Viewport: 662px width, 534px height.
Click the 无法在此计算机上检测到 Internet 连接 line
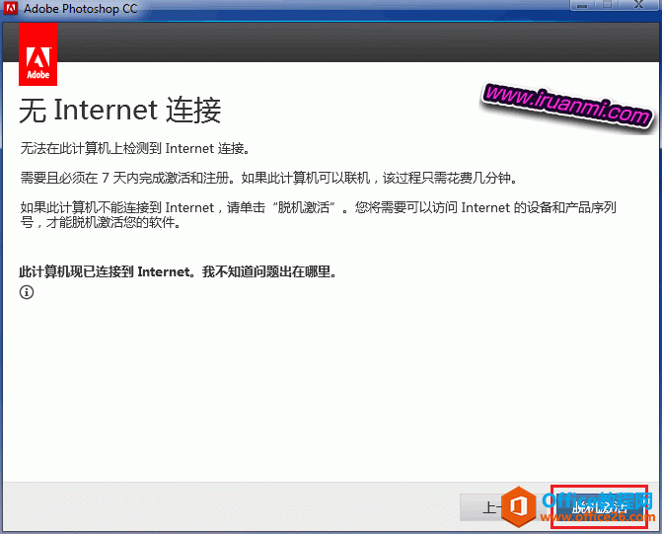135,149
